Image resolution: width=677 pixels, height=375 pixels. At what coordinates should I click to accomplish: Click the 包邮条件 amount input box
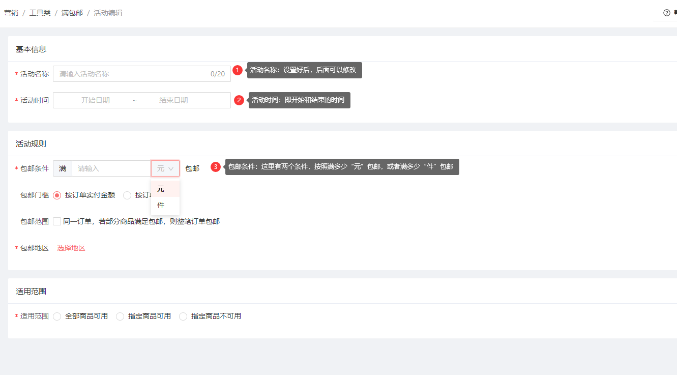pos(111,168)
